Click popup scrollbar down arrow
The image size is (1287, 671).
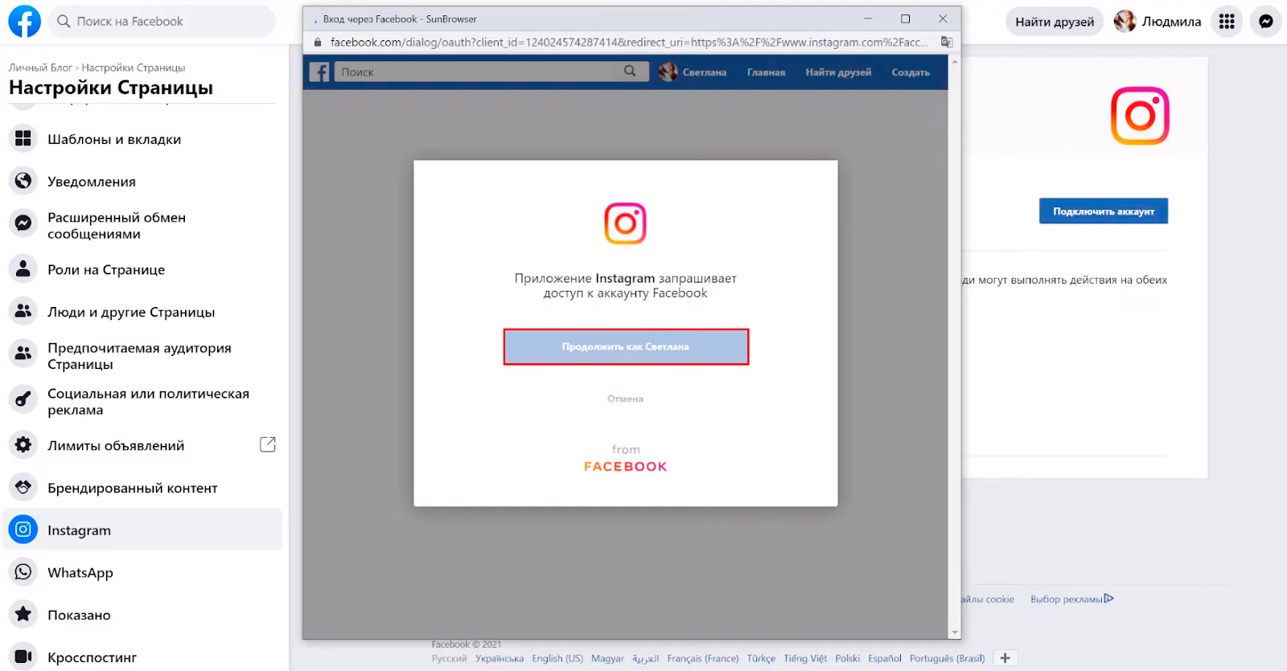coord(955,632)
